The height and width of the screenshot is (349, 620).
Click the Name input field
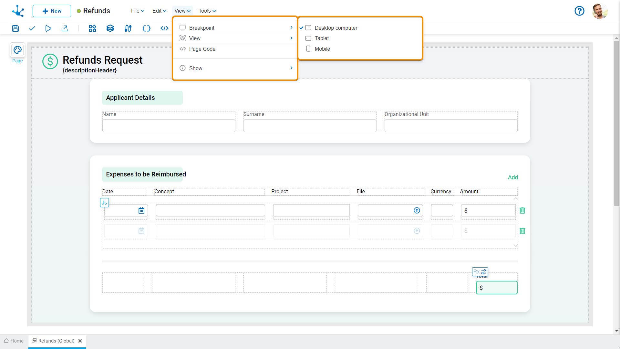(x=169, y=126)
